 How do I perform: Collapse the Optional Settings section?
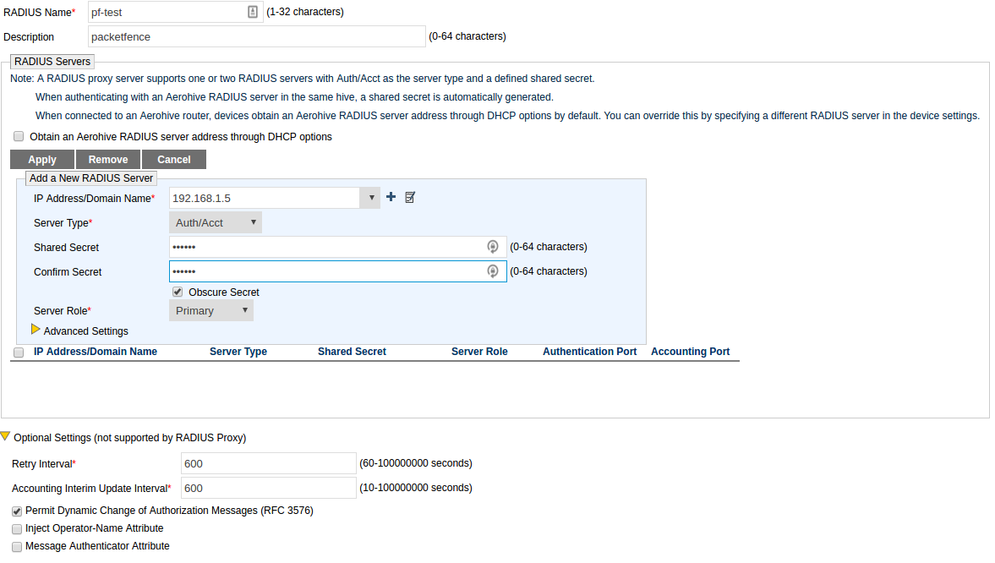5,437
